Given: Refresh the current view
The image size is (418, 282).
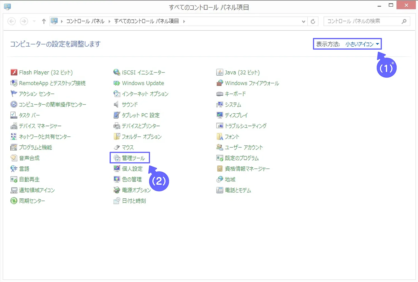Looking at the screenshot, I should click(x=313, y=21).
